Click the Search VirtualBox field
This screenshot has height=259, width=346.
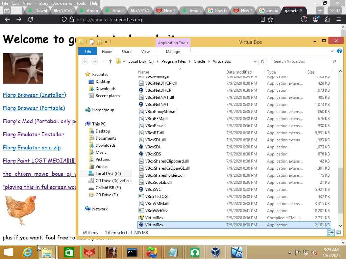305,61
